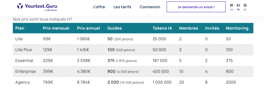Select the Lite plan row
The width and height of the screenshot is (264, 94).
pos(133,39)
